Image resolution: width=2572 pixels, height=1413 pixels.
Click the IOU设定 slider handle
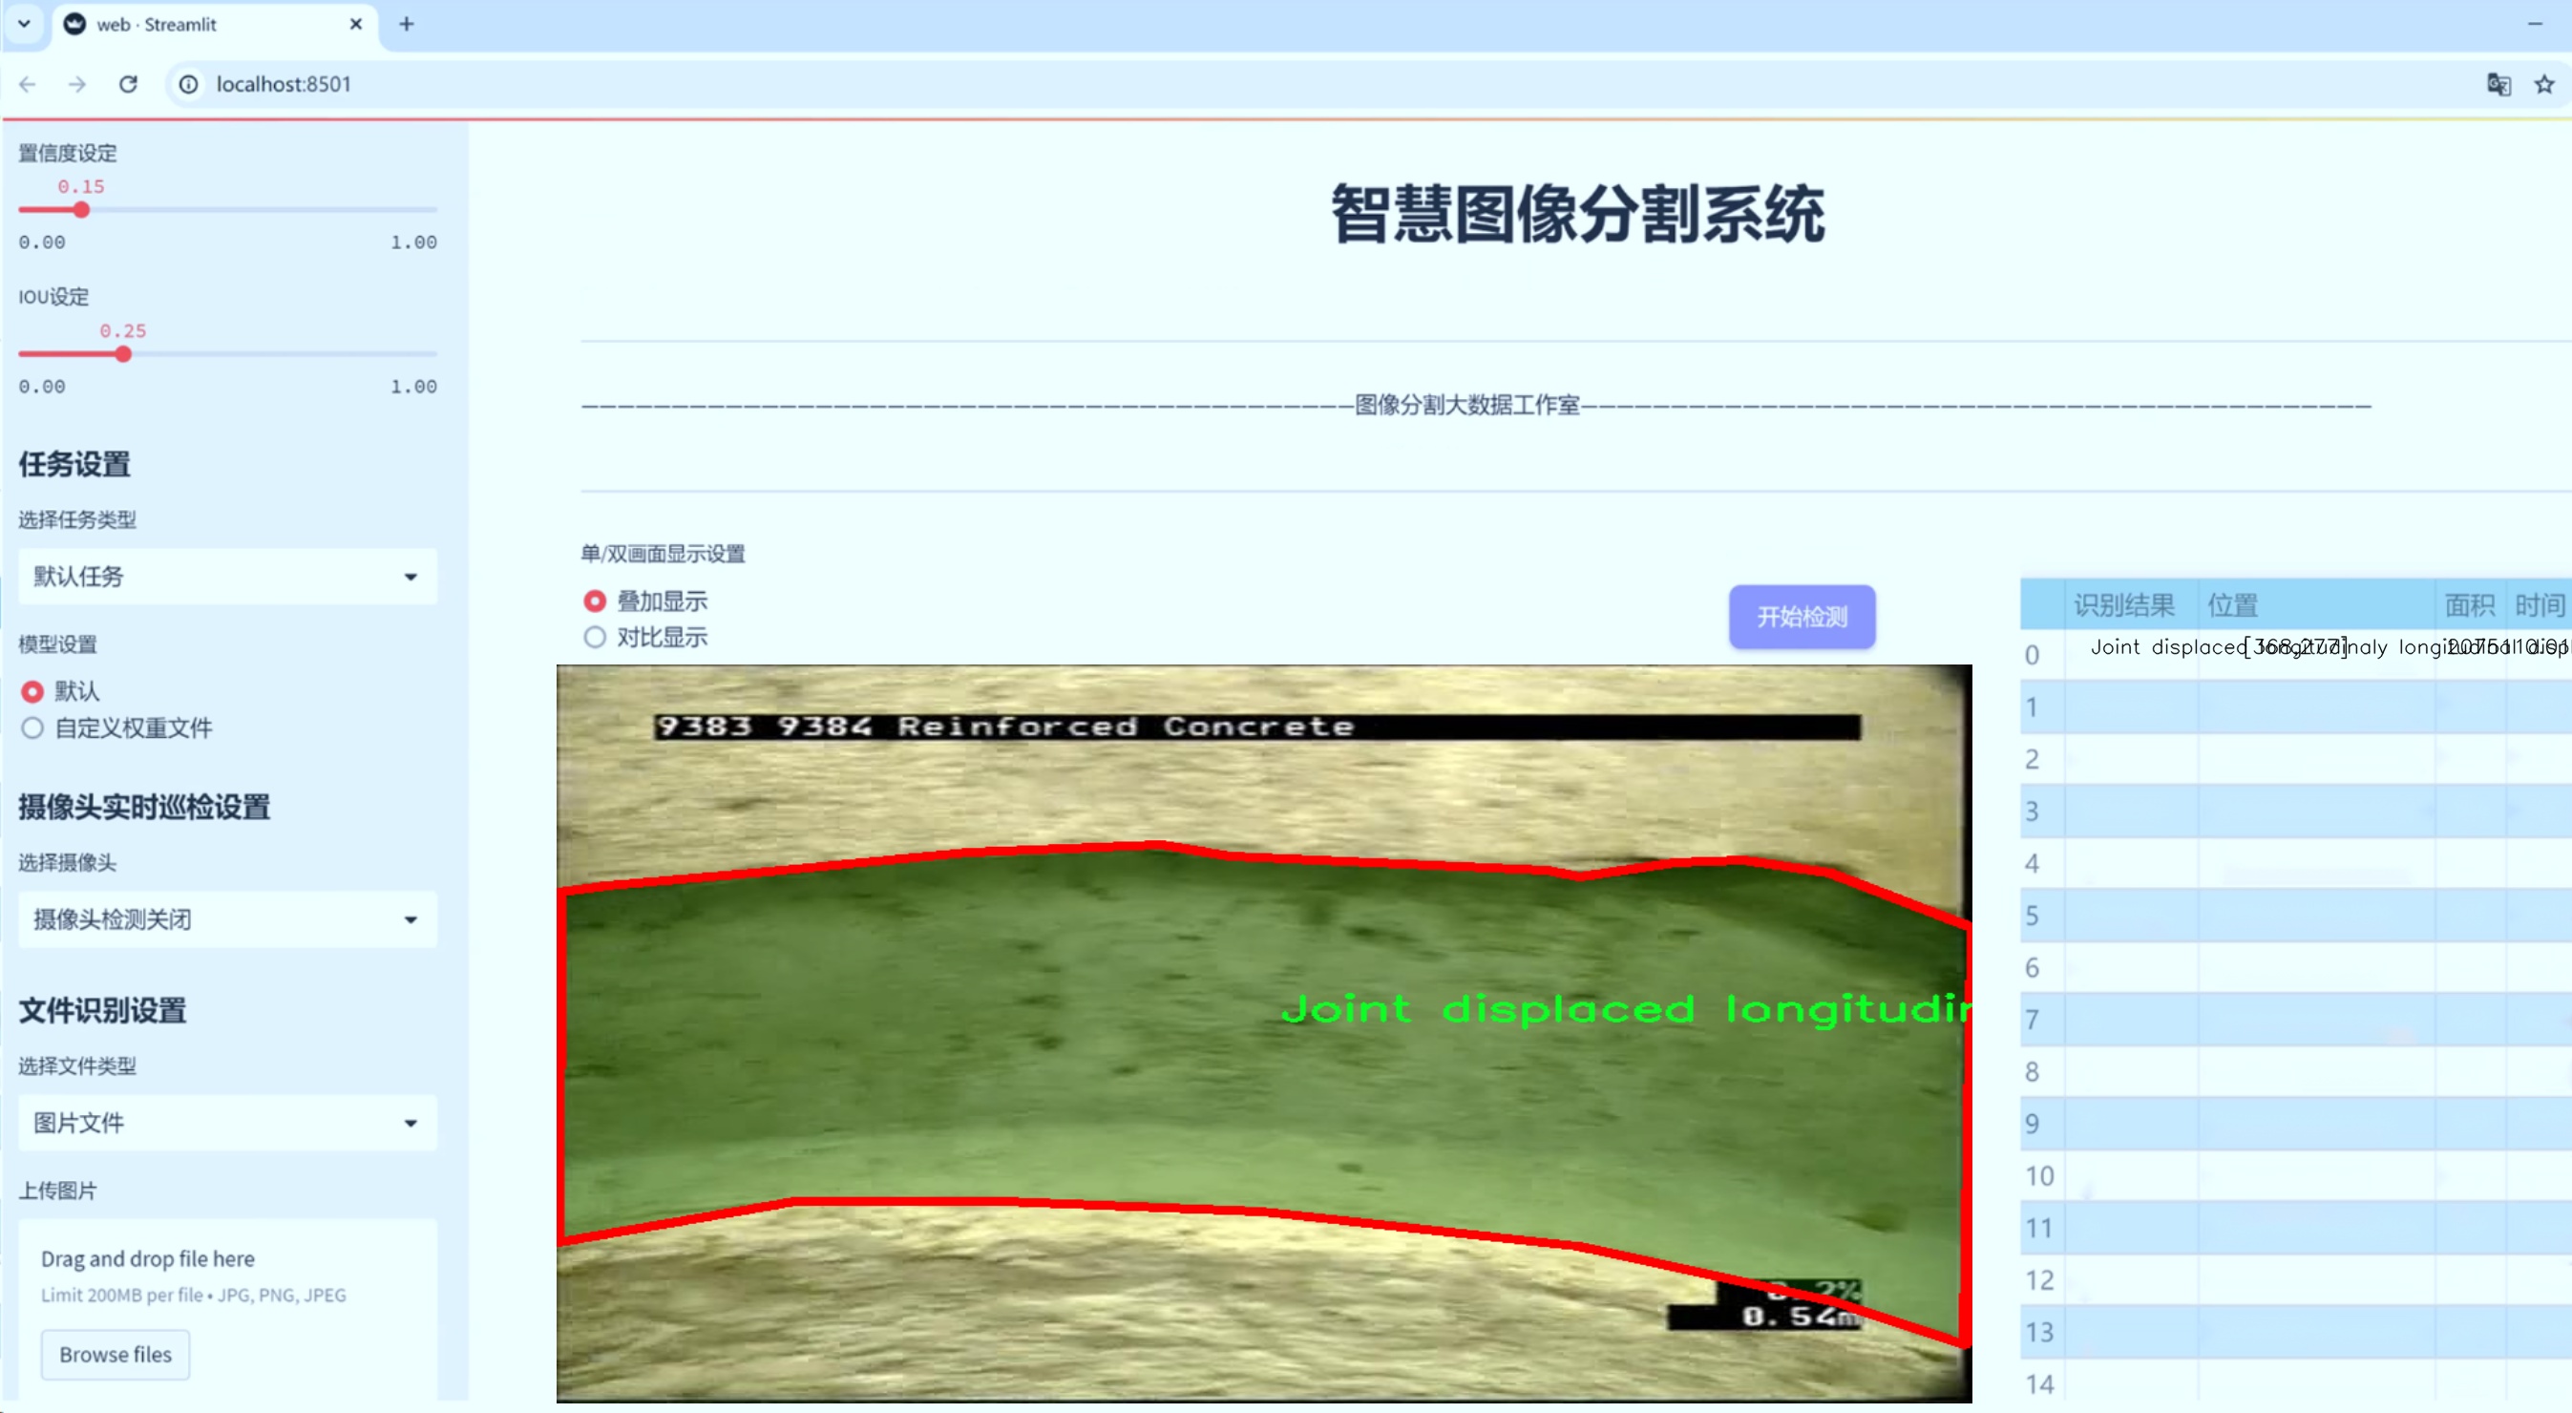123,354
